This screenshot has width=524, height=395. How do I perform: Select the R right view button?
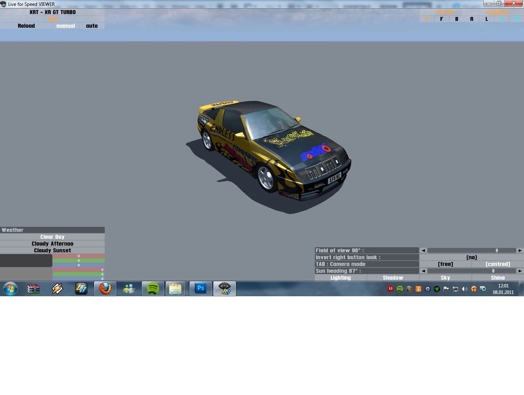pyautogui.click(x=472, y=19)
